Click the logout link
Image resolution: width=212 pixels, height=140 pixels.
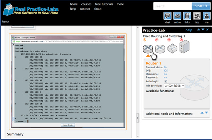pos(6,22)
